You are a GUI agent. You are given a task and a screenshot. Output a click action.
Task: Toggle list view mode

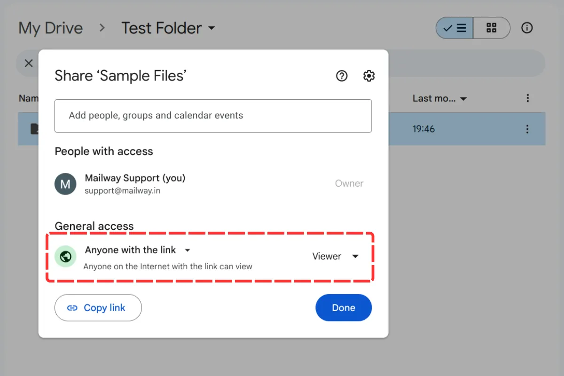click(454, 28)
